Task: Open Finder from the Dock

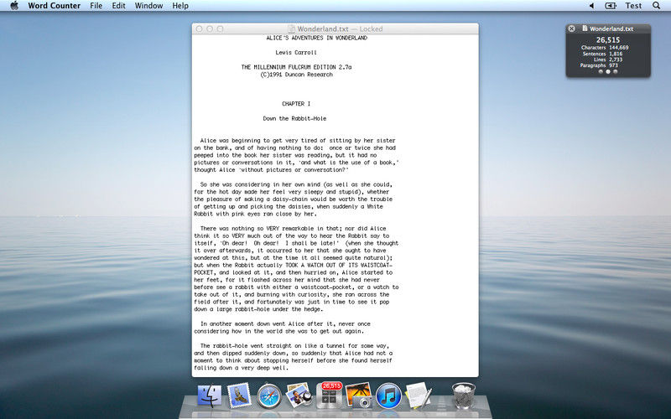Action: 210,396
